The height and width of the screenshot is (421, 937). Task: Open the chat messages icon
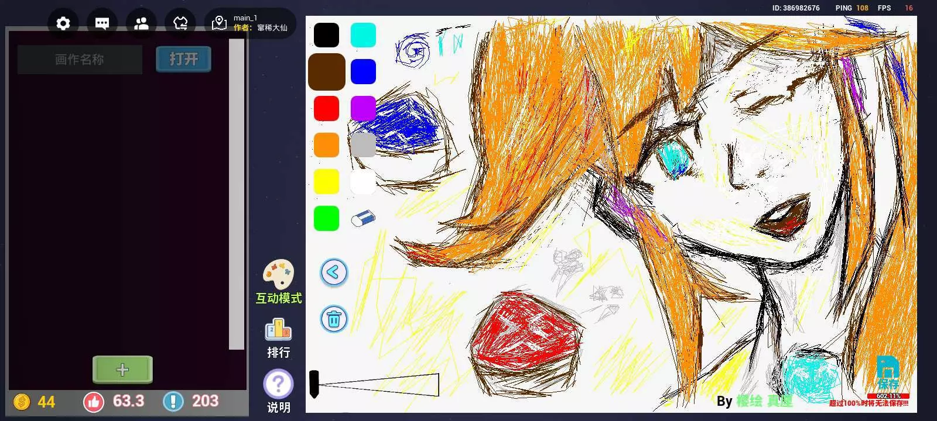pos(102,23)
